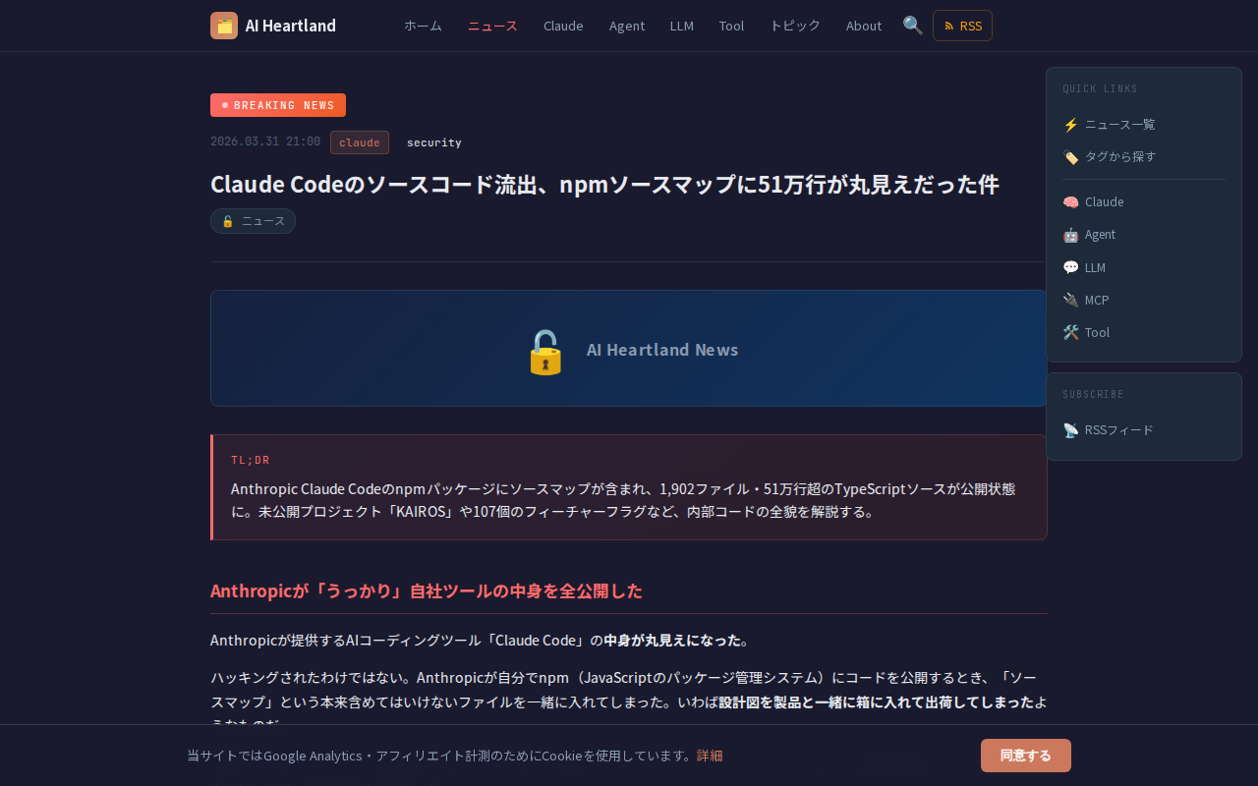Click robot icon beside Agent quick link
The image size is (1258, 786).
click(1071, 235)
